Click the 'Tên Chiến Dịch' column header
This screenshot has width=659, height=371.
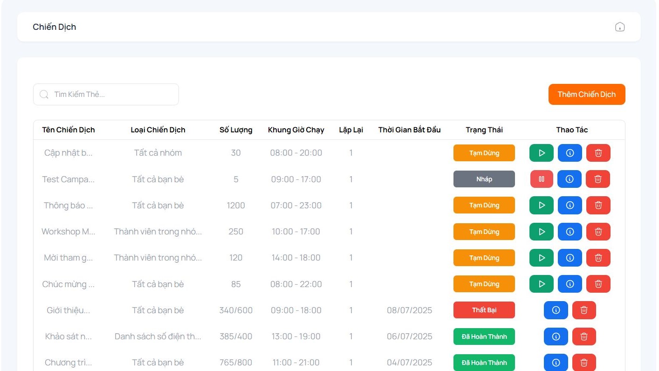(69, 130)
